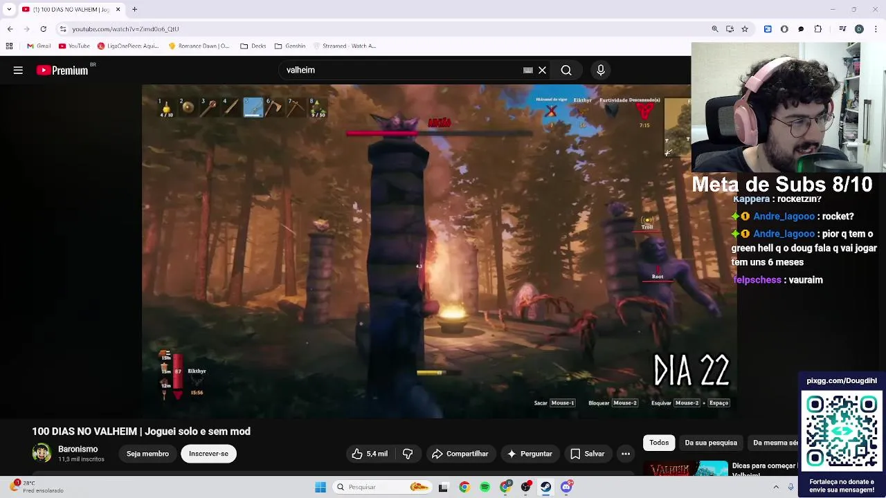Open Task View on taskbar
This screenshot has height=498, width=886.
(443, 487)
